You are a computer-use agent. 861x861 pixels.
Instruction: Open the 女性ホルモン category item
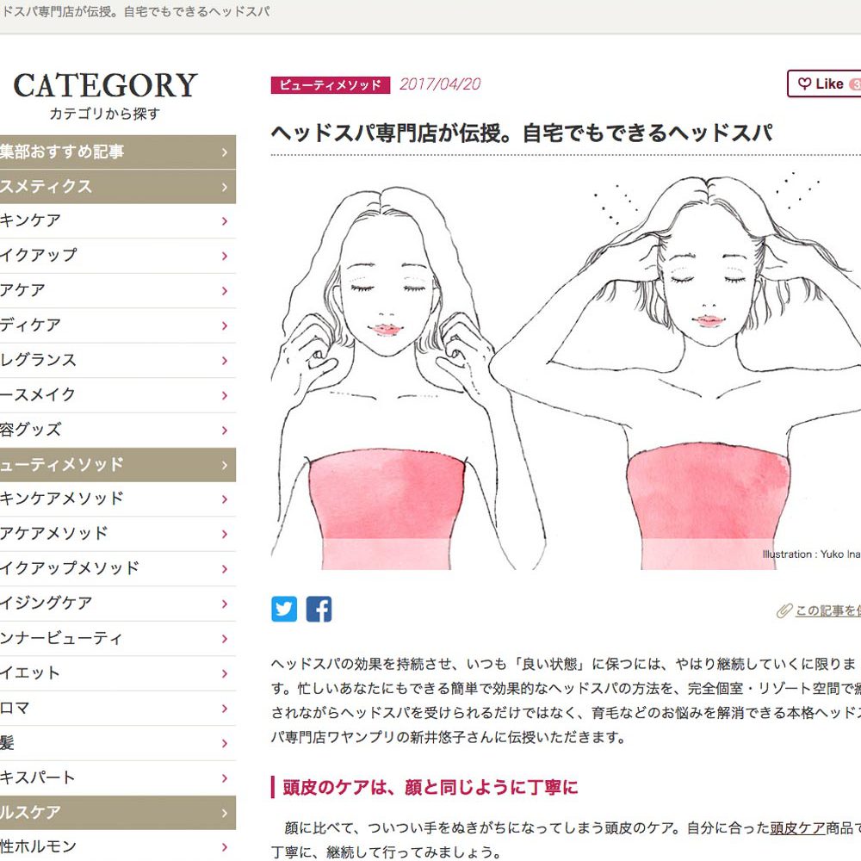point(117,846)
